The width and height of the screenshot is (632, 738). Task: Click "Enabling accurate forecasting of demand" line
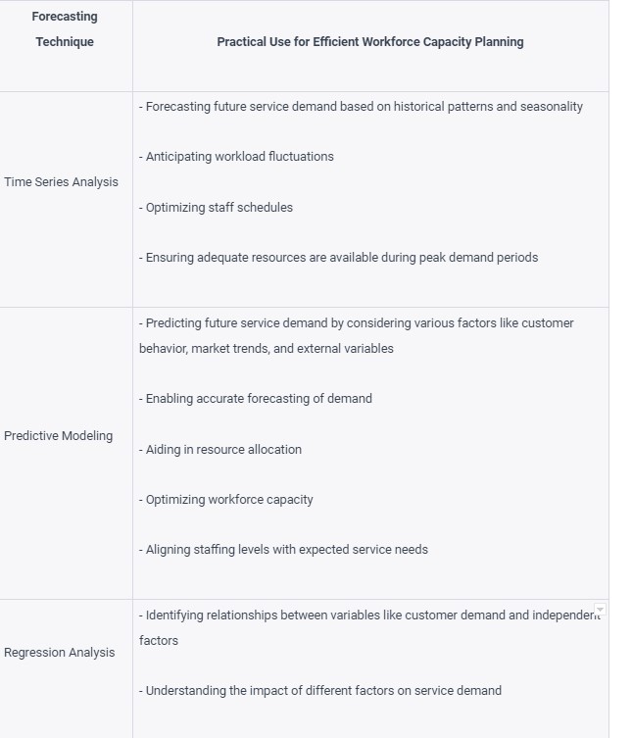256,399
